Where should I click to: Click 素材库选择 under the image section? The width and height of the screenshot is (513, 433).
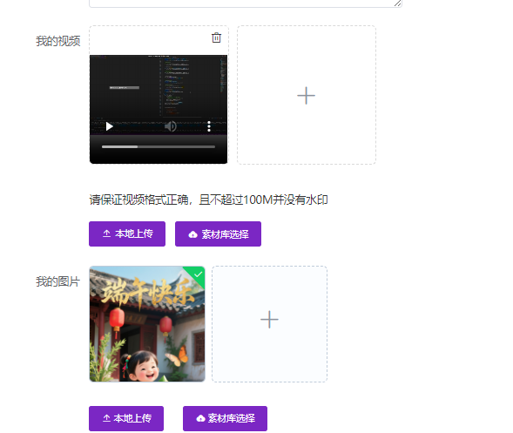coord(225,418)
